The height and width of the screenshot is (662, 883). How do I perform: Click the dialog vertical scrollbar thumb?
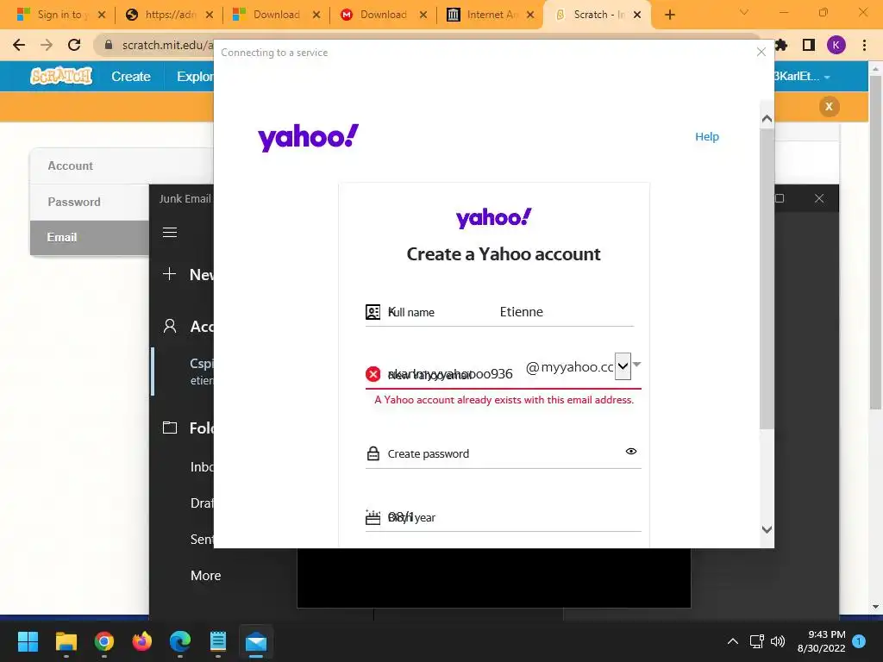point(767,278)
